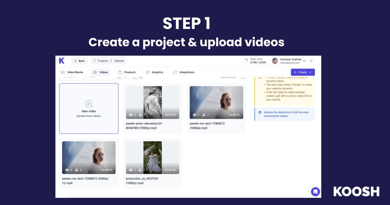Click the Analytics pie chart icon

click(147, 72)
